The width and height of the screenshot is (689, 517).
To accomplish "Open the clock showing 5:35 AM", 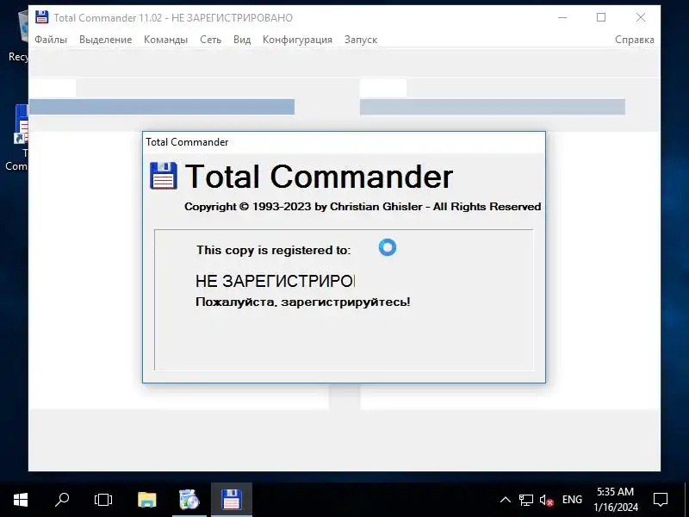I will click(615, 500).
